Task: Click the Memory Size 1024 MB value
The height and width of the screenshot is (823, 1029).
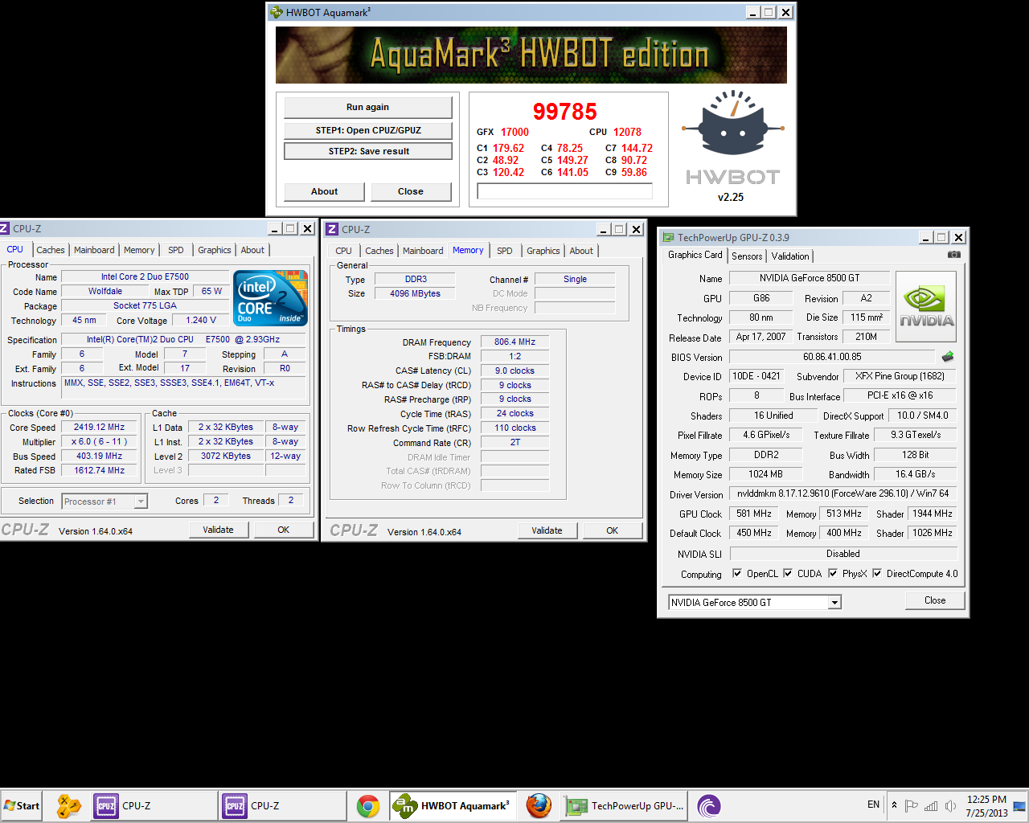Action: pos(766,474)
